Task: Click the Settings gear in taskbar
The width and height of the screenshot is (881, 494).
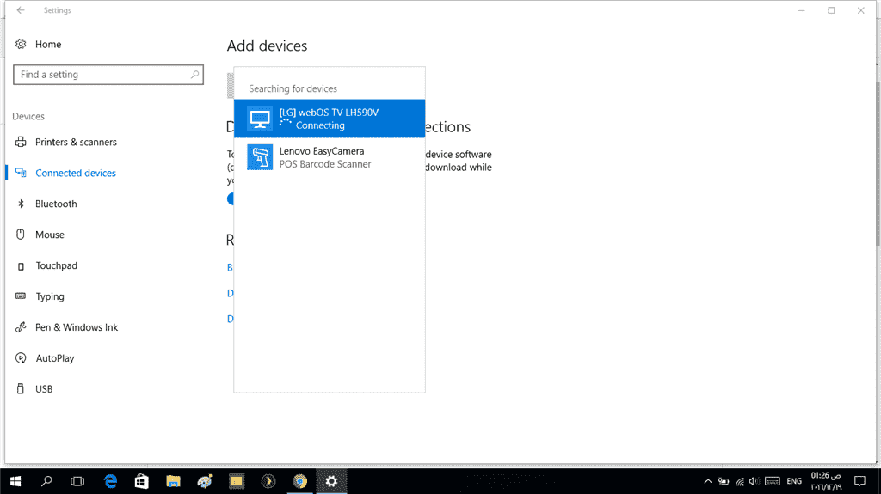Action: click(331, 481)
